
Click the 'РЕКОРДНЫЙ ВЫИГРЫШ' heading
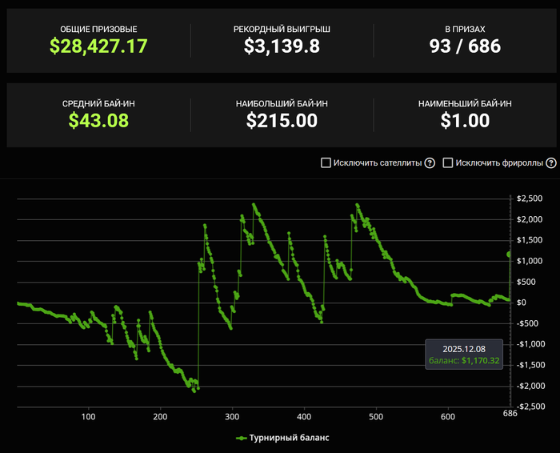(282, 30)
